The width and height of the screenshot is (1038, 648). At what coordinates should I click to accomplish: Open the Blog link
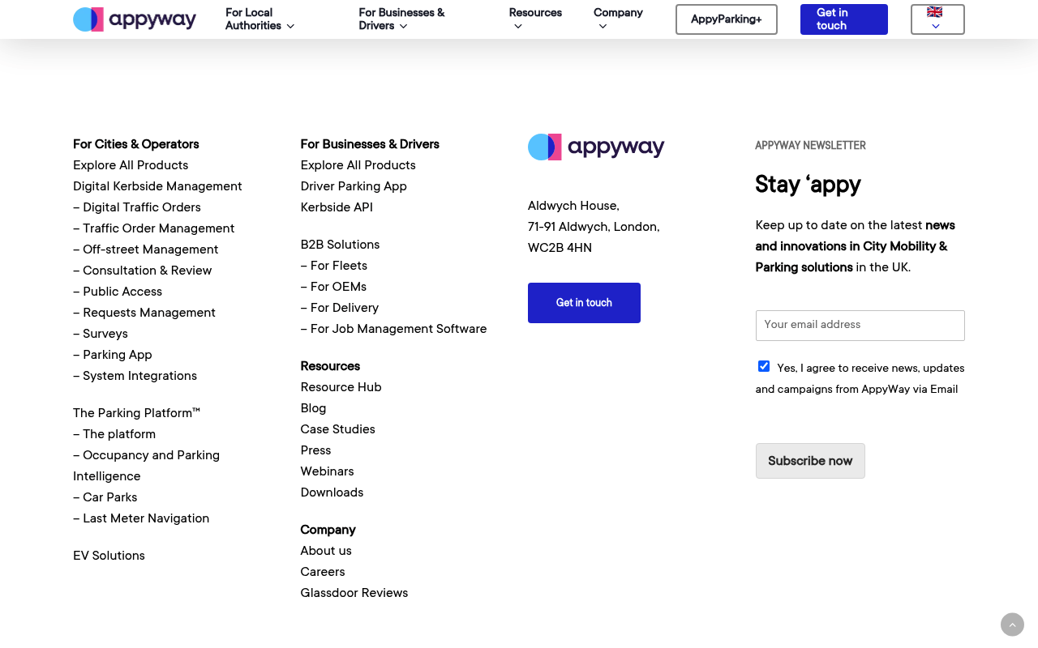(x=313, y=408)
